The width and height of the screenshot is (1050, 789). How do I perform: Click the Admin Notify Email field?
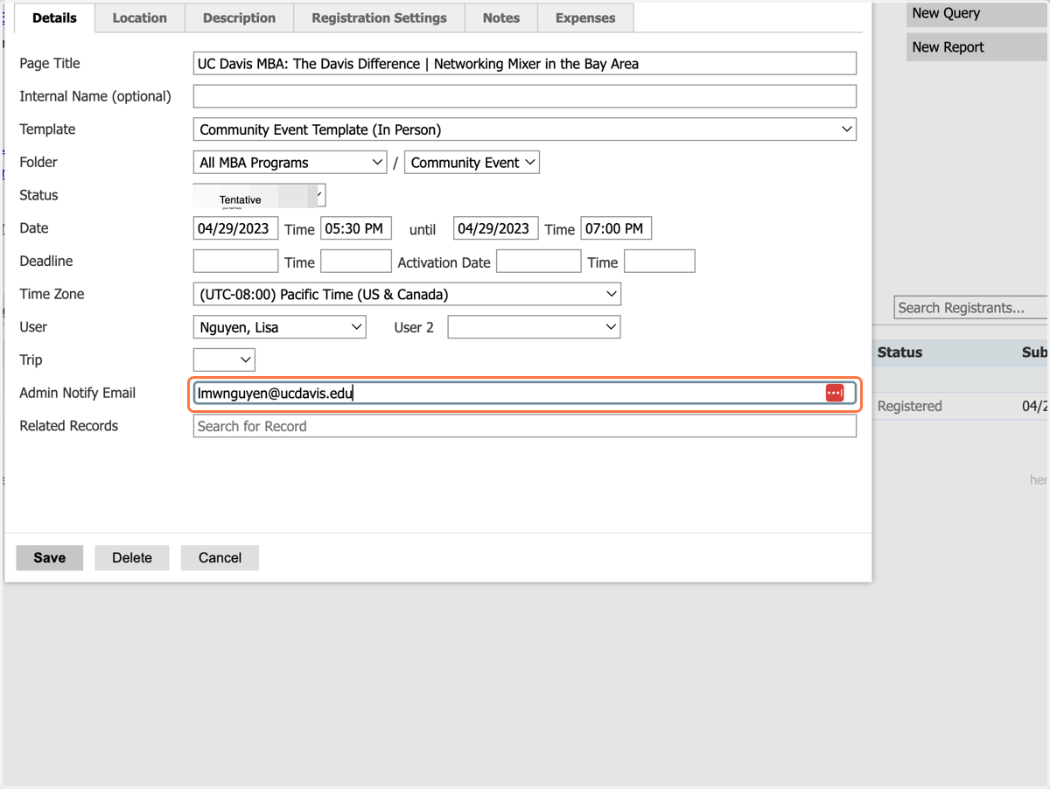coord(524,394)
